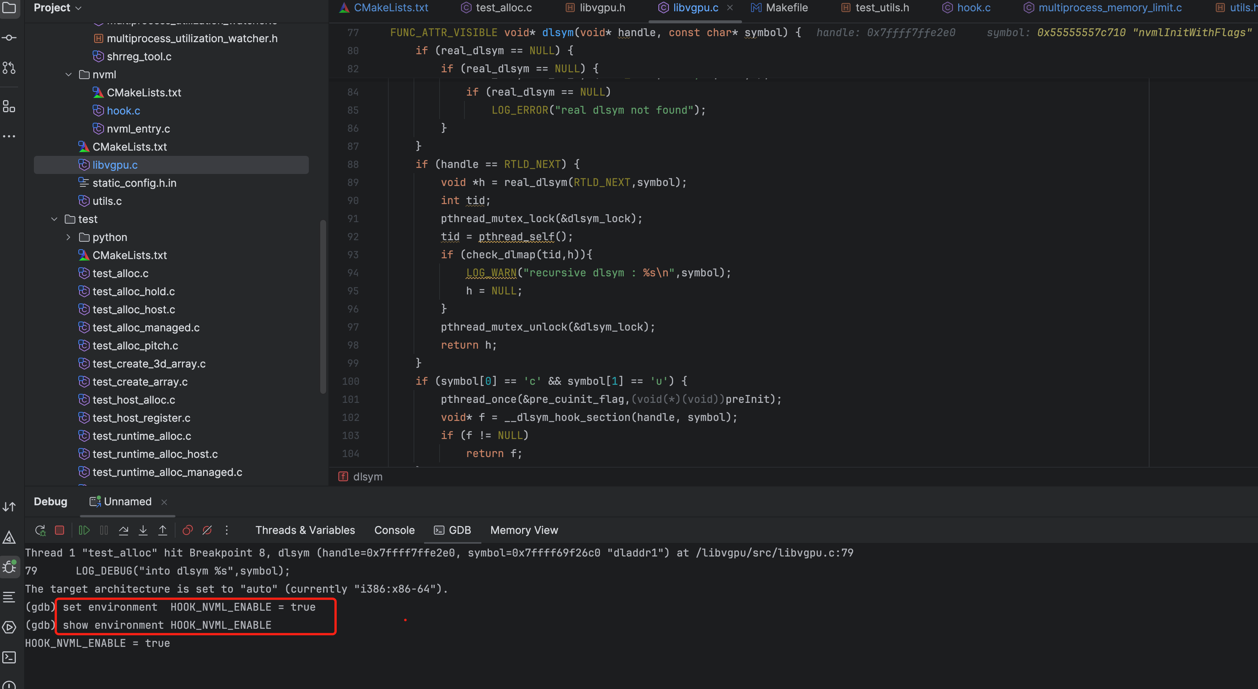Click the project tree vertical scrollbar
The width and height of the screenshot is (1258, 689).
tap(323, 306)
